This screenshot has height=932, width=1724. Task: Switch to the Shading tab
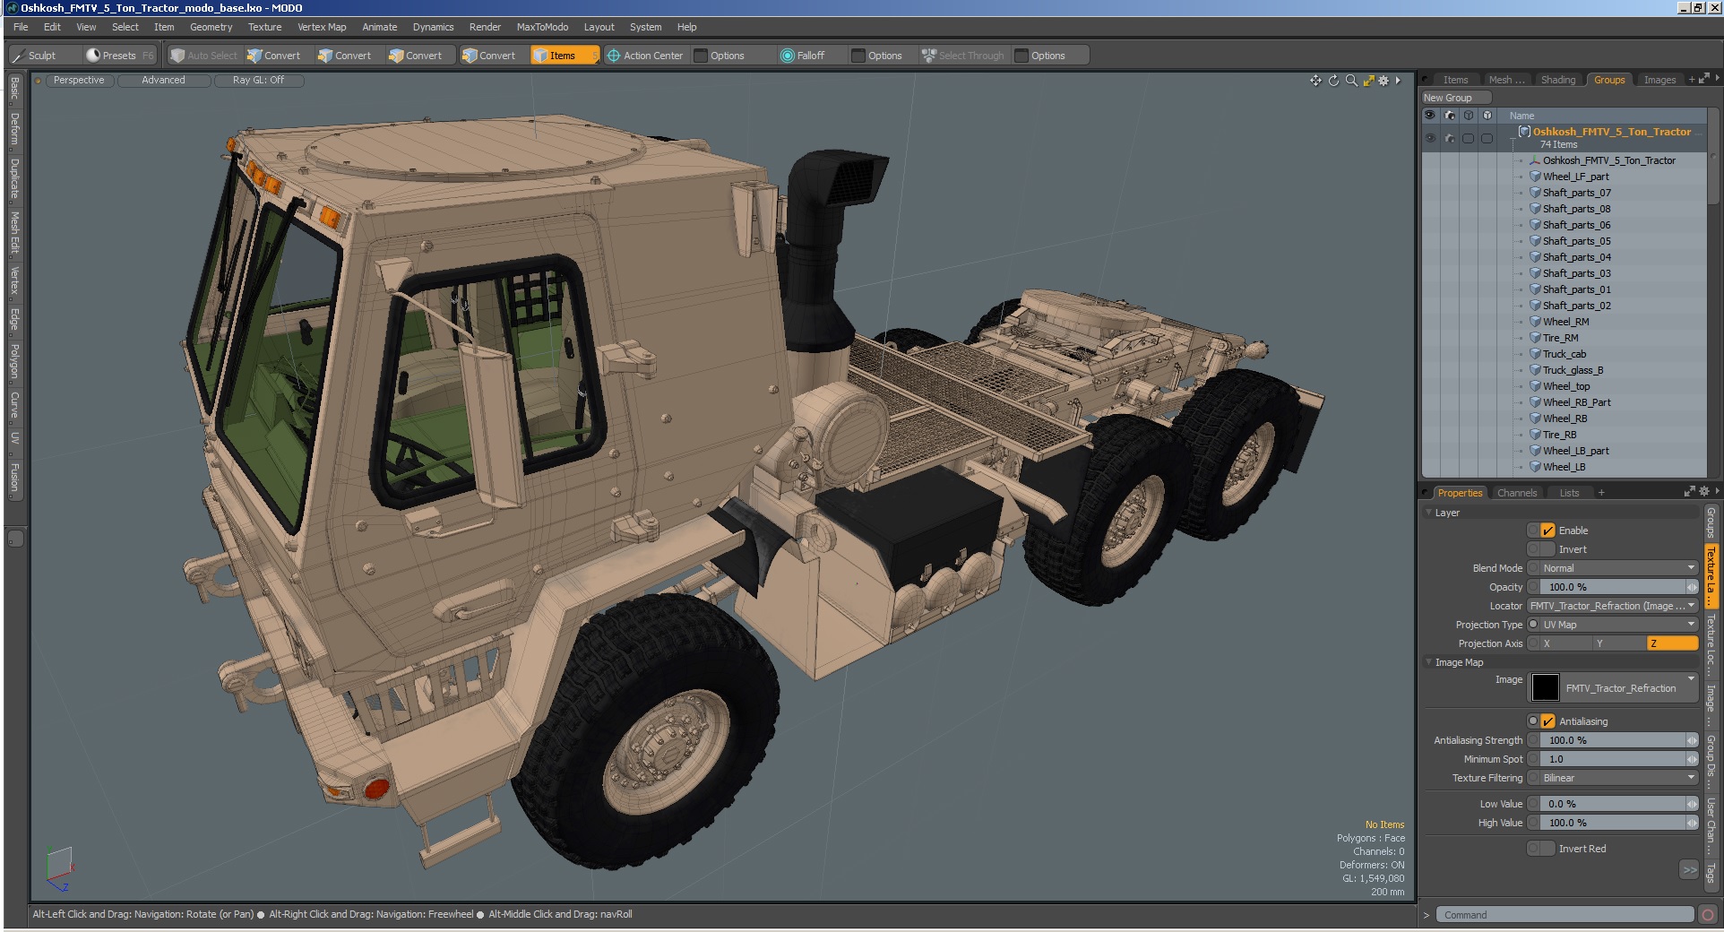click(x=1557, y=80)
